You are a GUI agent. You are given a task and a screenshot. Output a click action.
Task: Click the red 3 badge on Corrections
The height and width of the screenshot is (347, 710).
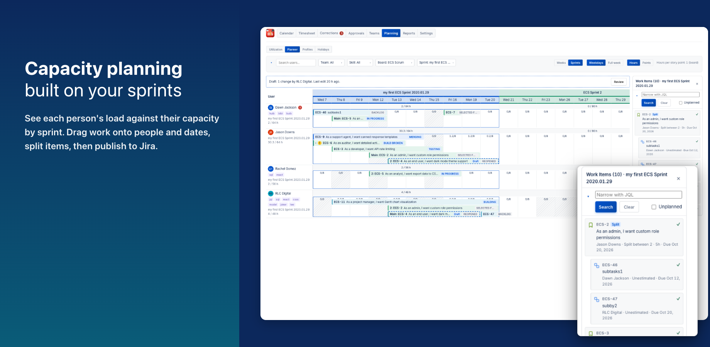[x=341, y=33]
